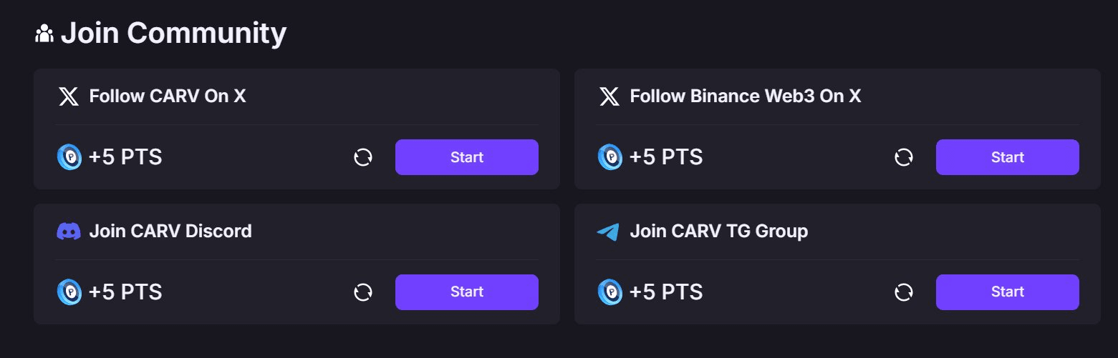Viewport: 1118px width, 358px height.
Task: Open the Join CARV Discord title text
Action: click(x=170, y=232)
